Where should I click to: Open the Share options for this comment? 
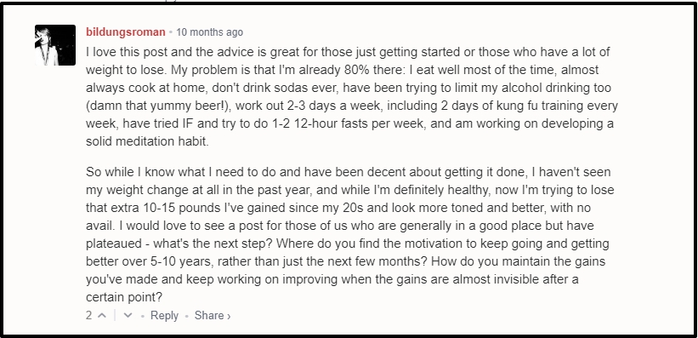tap(209, 316)
